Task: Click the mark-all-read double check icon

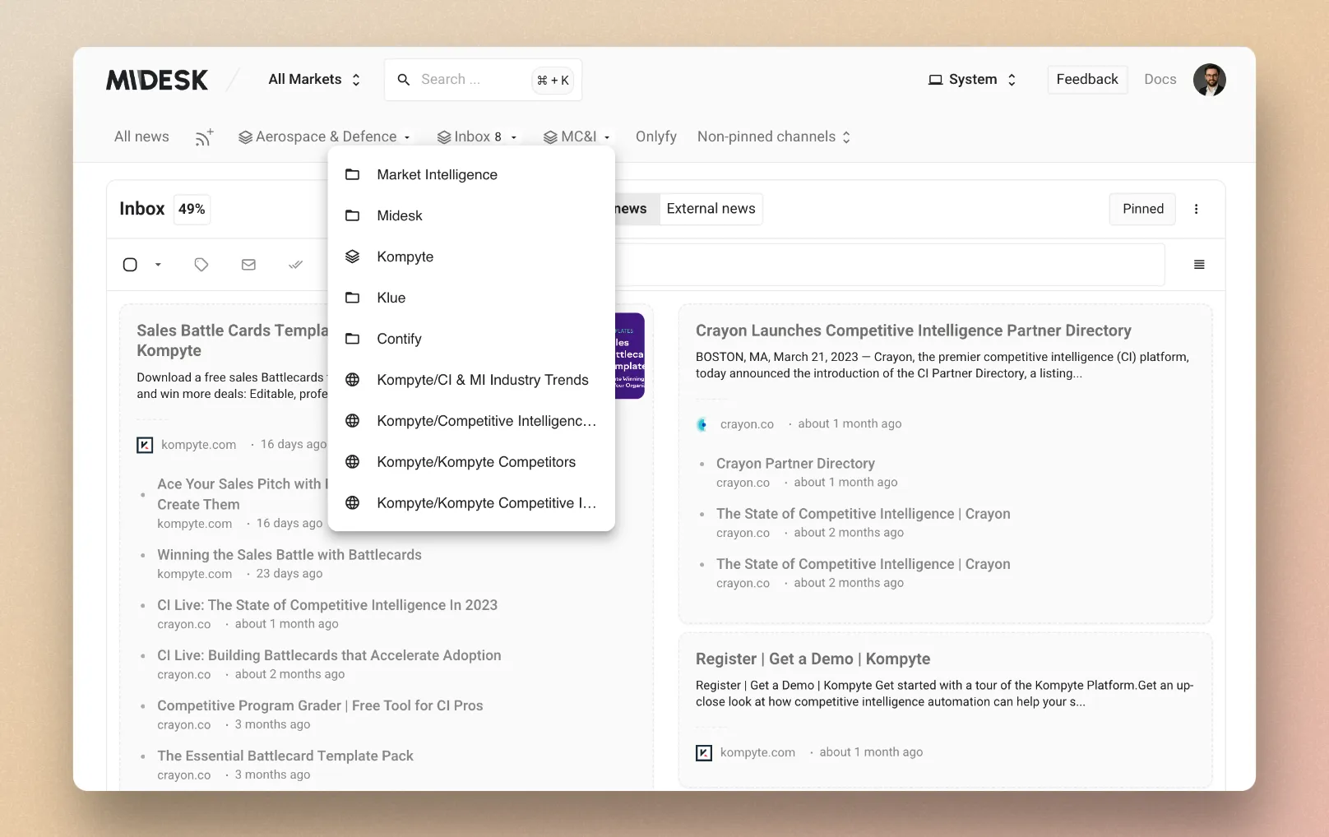Action: click(x=296, y=265)
